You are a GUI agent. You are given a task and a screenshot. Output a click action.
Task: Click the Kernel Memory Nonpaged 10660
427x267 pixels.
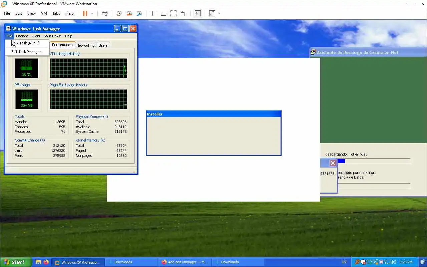pyautogui.click(x=121, y=156)
